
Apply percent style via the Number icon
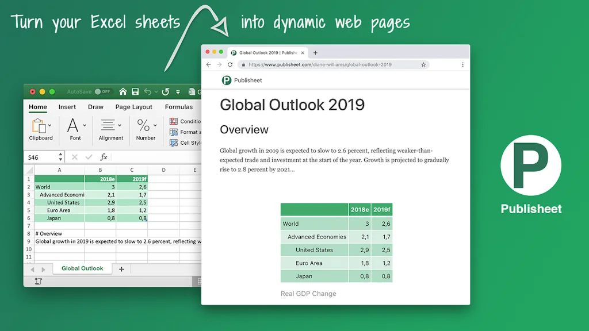click(x=144, y=126)
